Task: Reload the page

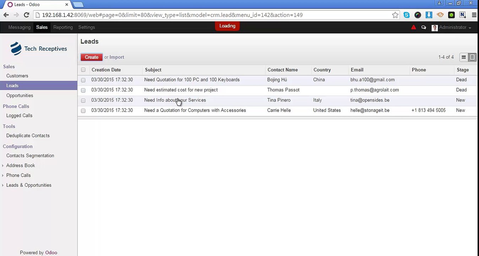Action: point(26,15)
